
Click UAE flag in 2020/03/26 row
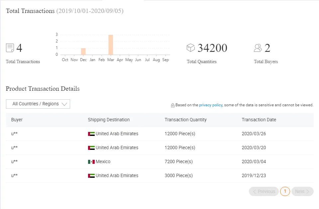pyautogui.click(x=91, y=134)
